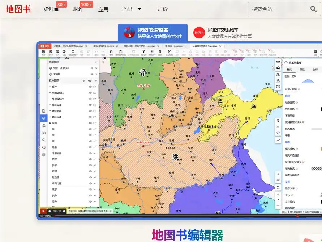Toggle the 西域城邦 group eye icon
This screenshot has height=242, width=322.
pos(90,111)
